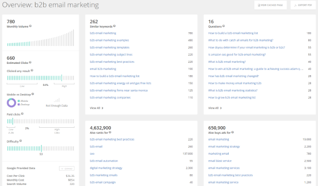The height and width of the screenshot is (186, 318).
Task: Open Paid clicks help icon
Action: (x=22, y=114)
